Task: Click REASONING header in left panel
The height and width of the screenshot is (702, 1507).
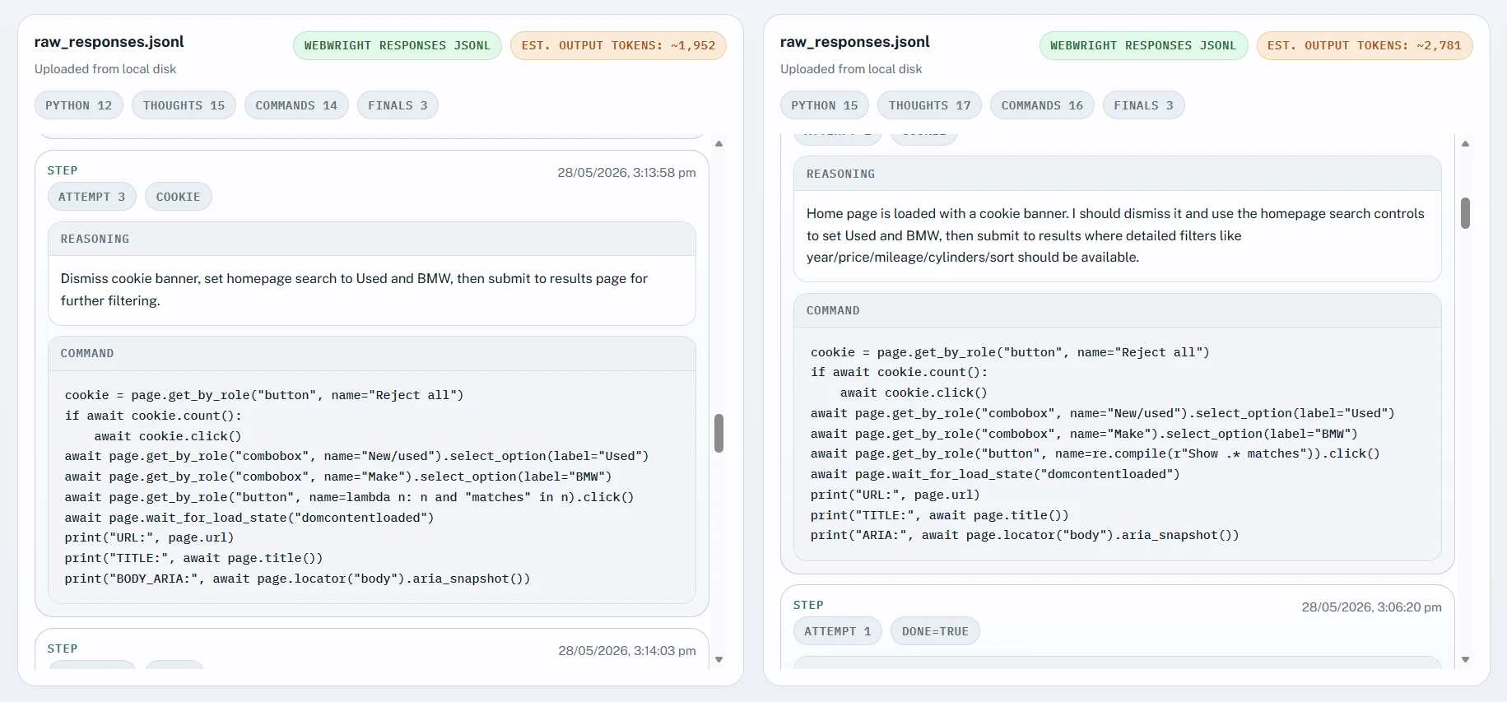Action: tap(372, 239)
